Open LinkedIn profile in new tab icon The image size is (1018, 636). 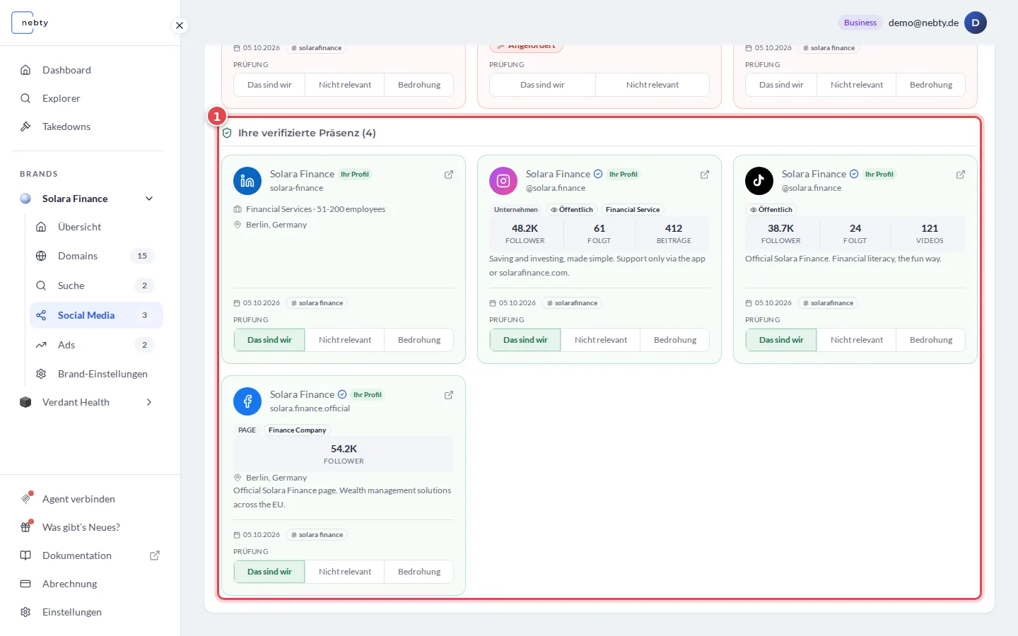tap(449, 175)
